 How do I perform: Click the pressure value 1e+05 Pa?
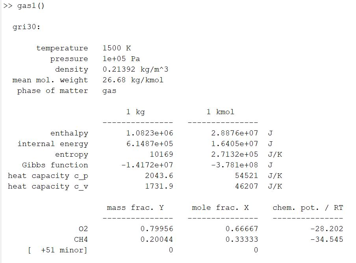tap(121, 59)
